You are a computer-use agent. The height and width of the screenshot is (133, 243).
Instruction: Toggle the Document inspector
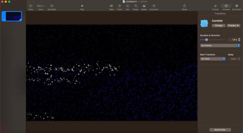pyautogui.click(x=237, y=6)
